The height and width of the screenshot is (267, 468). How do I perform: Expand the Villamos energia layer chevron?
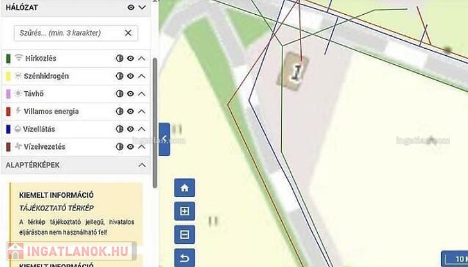coord(142,111)
